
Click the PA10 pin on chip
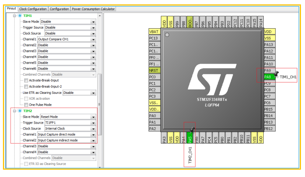coord(270,64)
